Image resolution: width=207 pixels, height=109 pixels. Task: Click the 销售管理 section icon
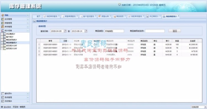tap(3, 23)
